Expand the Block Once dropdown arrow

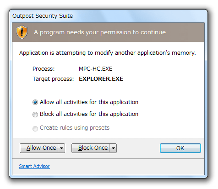pyautogui.click(x=113, y=148)
